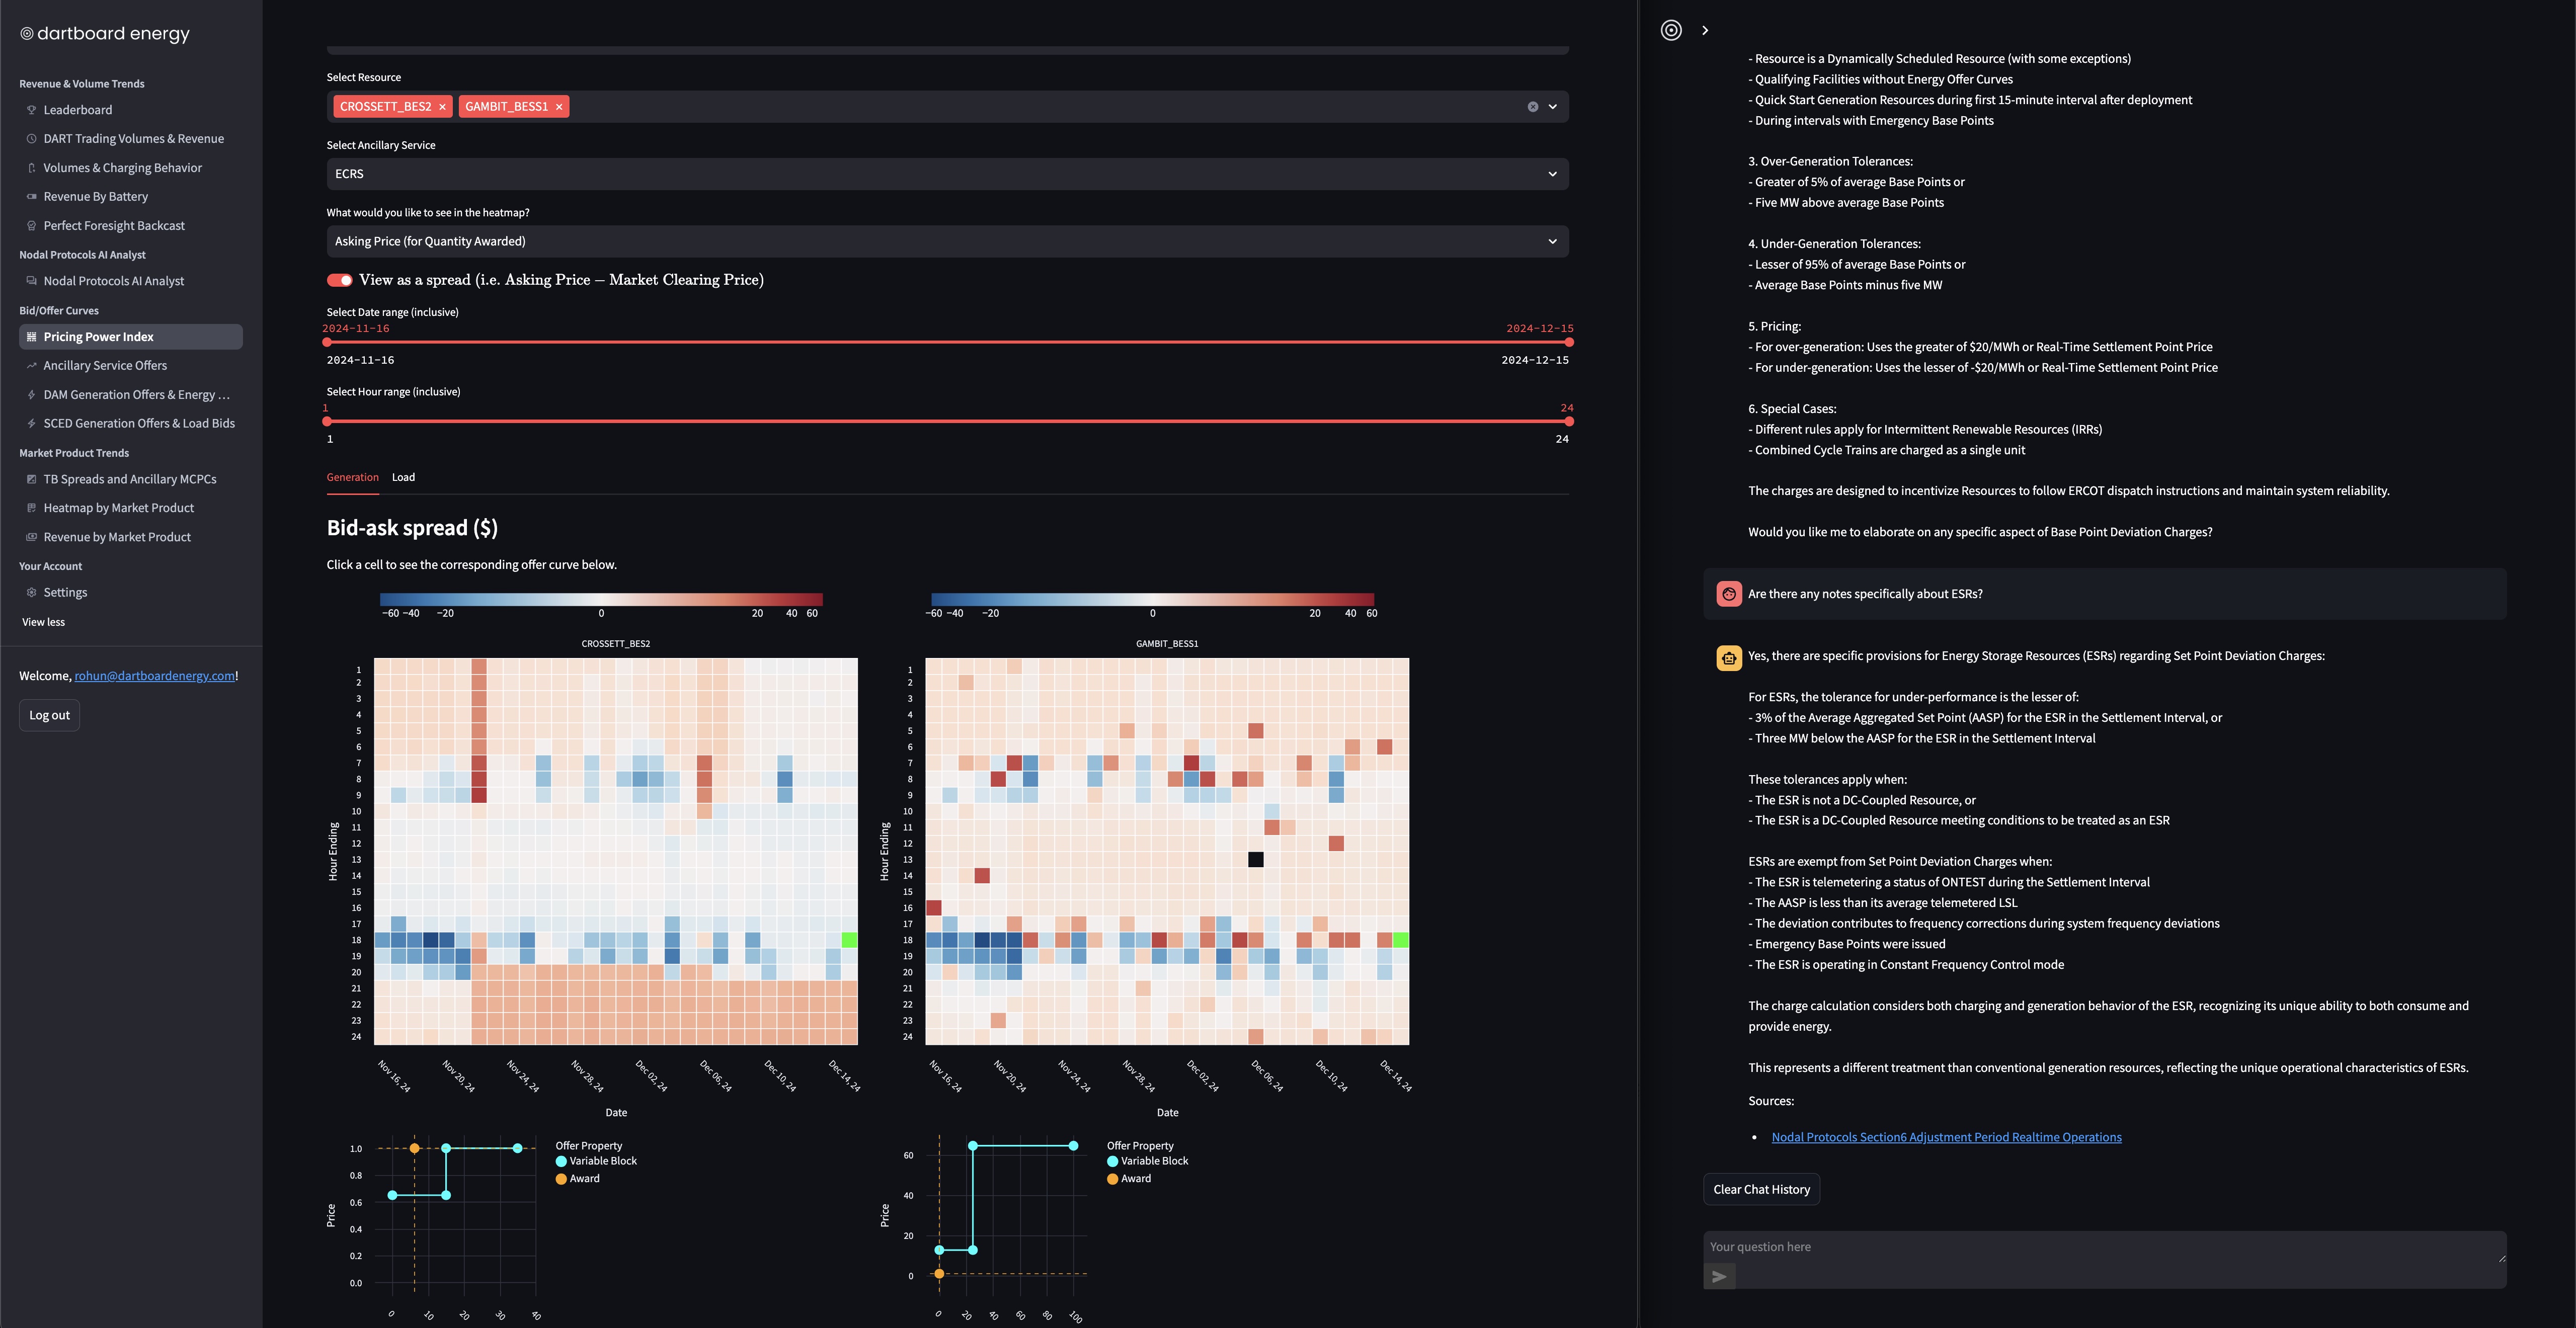Open the heatmap Asking Price dropdown
The image size is (2576, 1328).
[946, 241]
